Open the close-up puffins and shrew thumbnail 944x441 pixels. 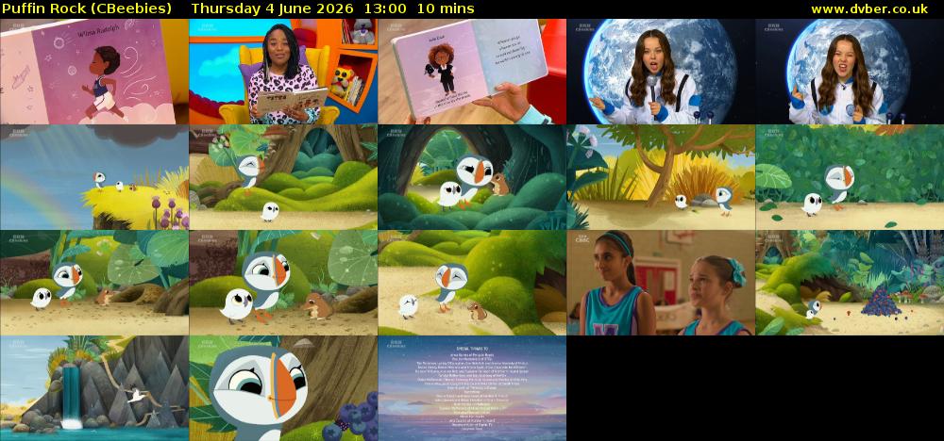pos(283,283)
